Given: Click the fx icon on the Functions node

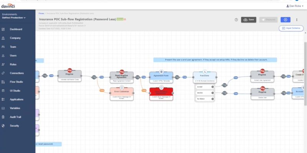Looking at the screenshot, I should coord(205,72).
